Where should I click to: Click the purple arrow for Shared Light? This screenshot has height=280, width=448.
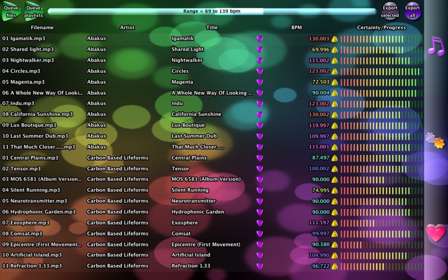coord(259,50)
